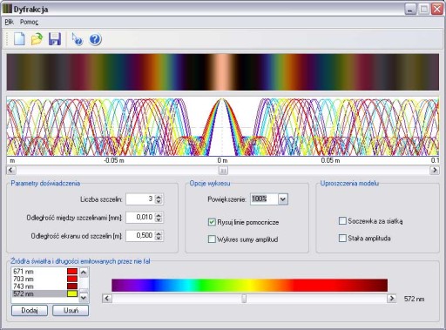Minimize the Dyfrakcja window
446x330 pixels.
[410, 9]
